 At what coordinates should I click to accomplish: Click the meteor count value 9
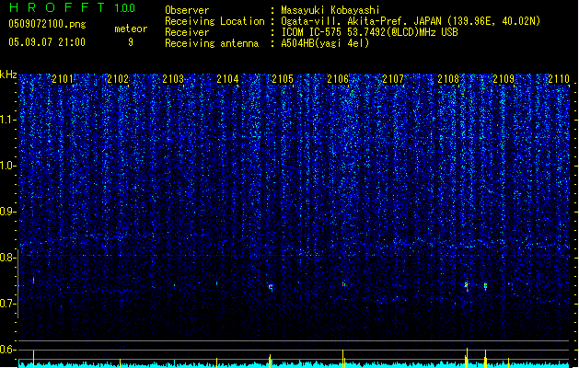[x=131, y=42]
